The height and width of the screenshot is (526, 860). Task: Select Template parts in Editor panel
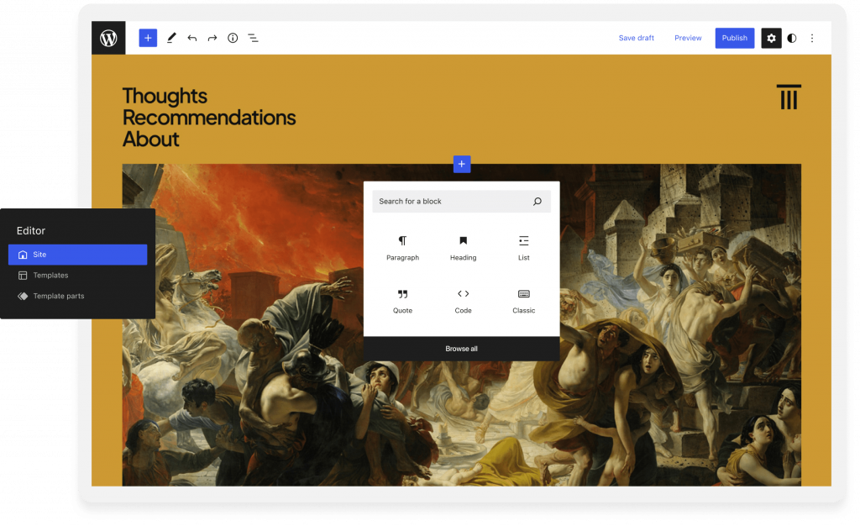[58, 297]
